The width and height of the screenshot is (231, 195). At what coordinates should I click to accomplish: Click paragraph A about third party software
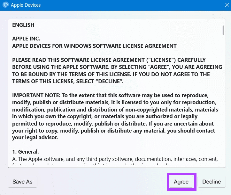tap(115, 159)
